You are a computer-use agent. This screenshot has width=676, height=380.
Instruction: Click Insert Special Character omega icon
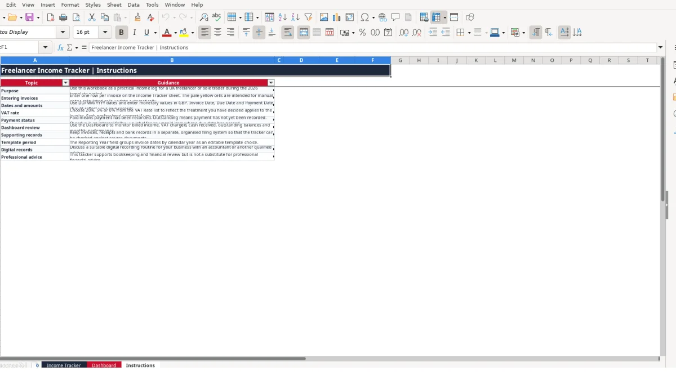[364, 17]
